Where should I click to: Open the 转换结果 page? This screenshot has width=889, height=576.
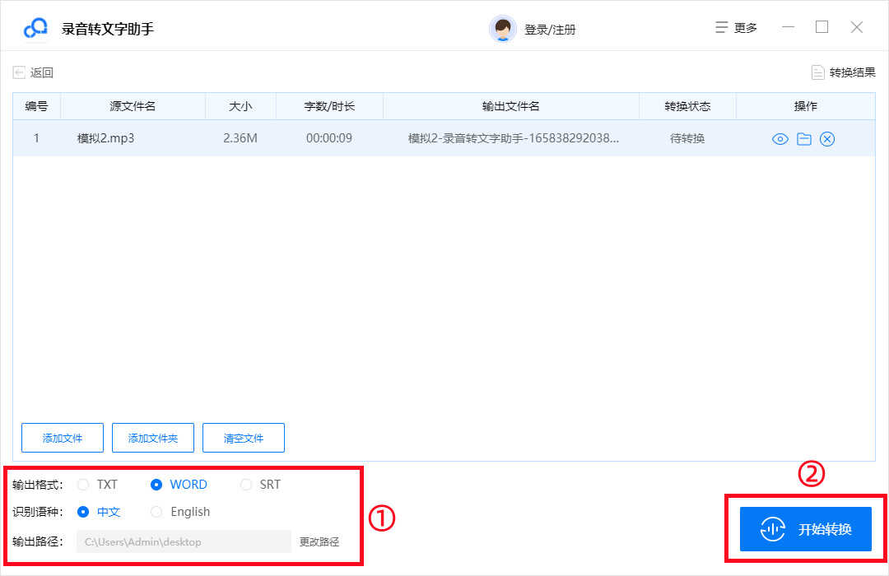(843, 72)
